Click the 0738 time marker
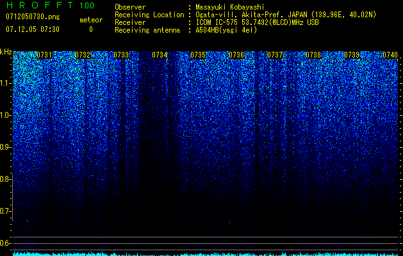403x256 pixels. [313, 55]
